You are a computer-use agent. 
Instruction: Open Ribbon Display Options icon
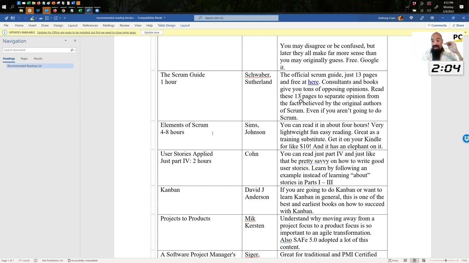(x=432, y=18)
